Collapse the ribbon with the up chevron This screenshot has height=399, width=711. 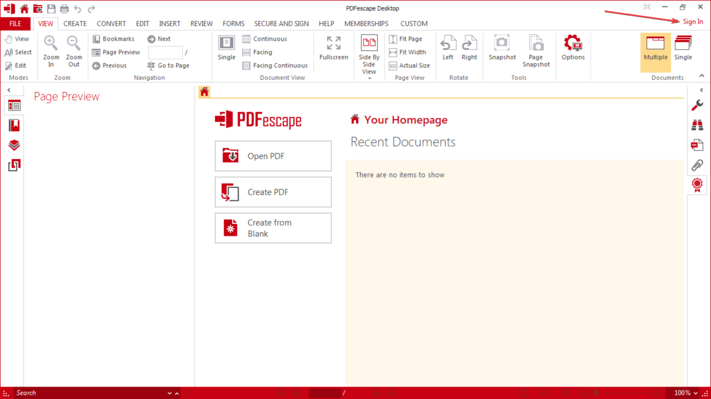702,76
